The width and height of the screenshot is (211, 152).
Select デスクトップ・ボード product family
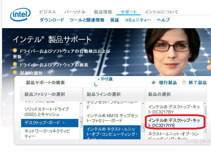(x=50, y=123)
